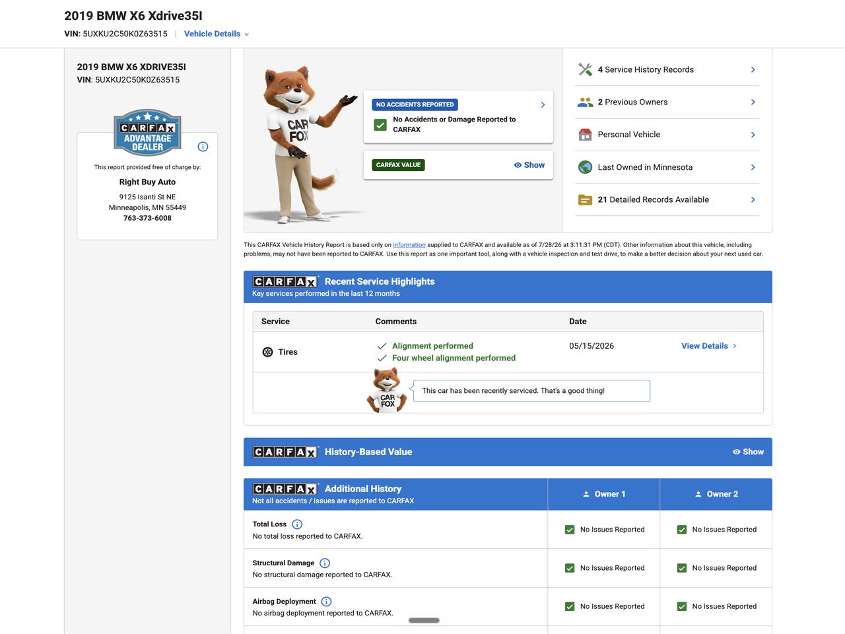The image size is (845, 634).
Task: Select the Owner 1 column header
Action: (x=604, y=494)
